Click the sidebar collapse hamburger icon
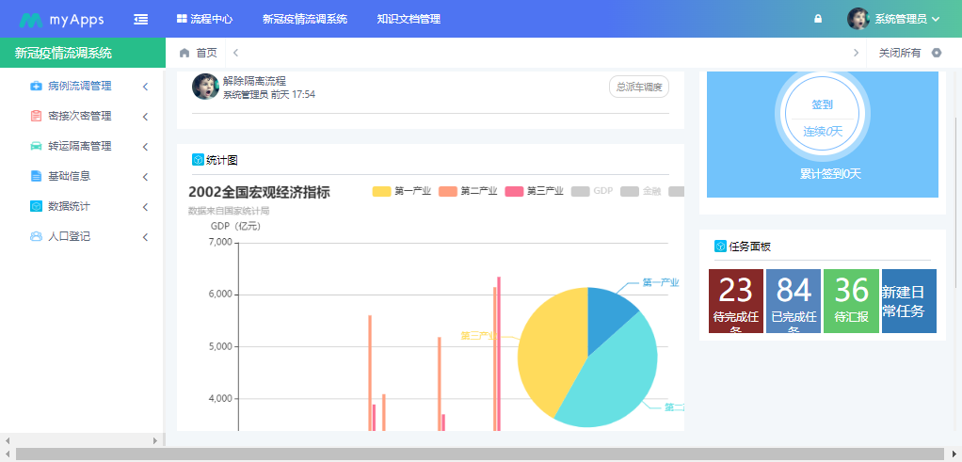The width and height of the screenshot is (962, 462). coord(140,19)
